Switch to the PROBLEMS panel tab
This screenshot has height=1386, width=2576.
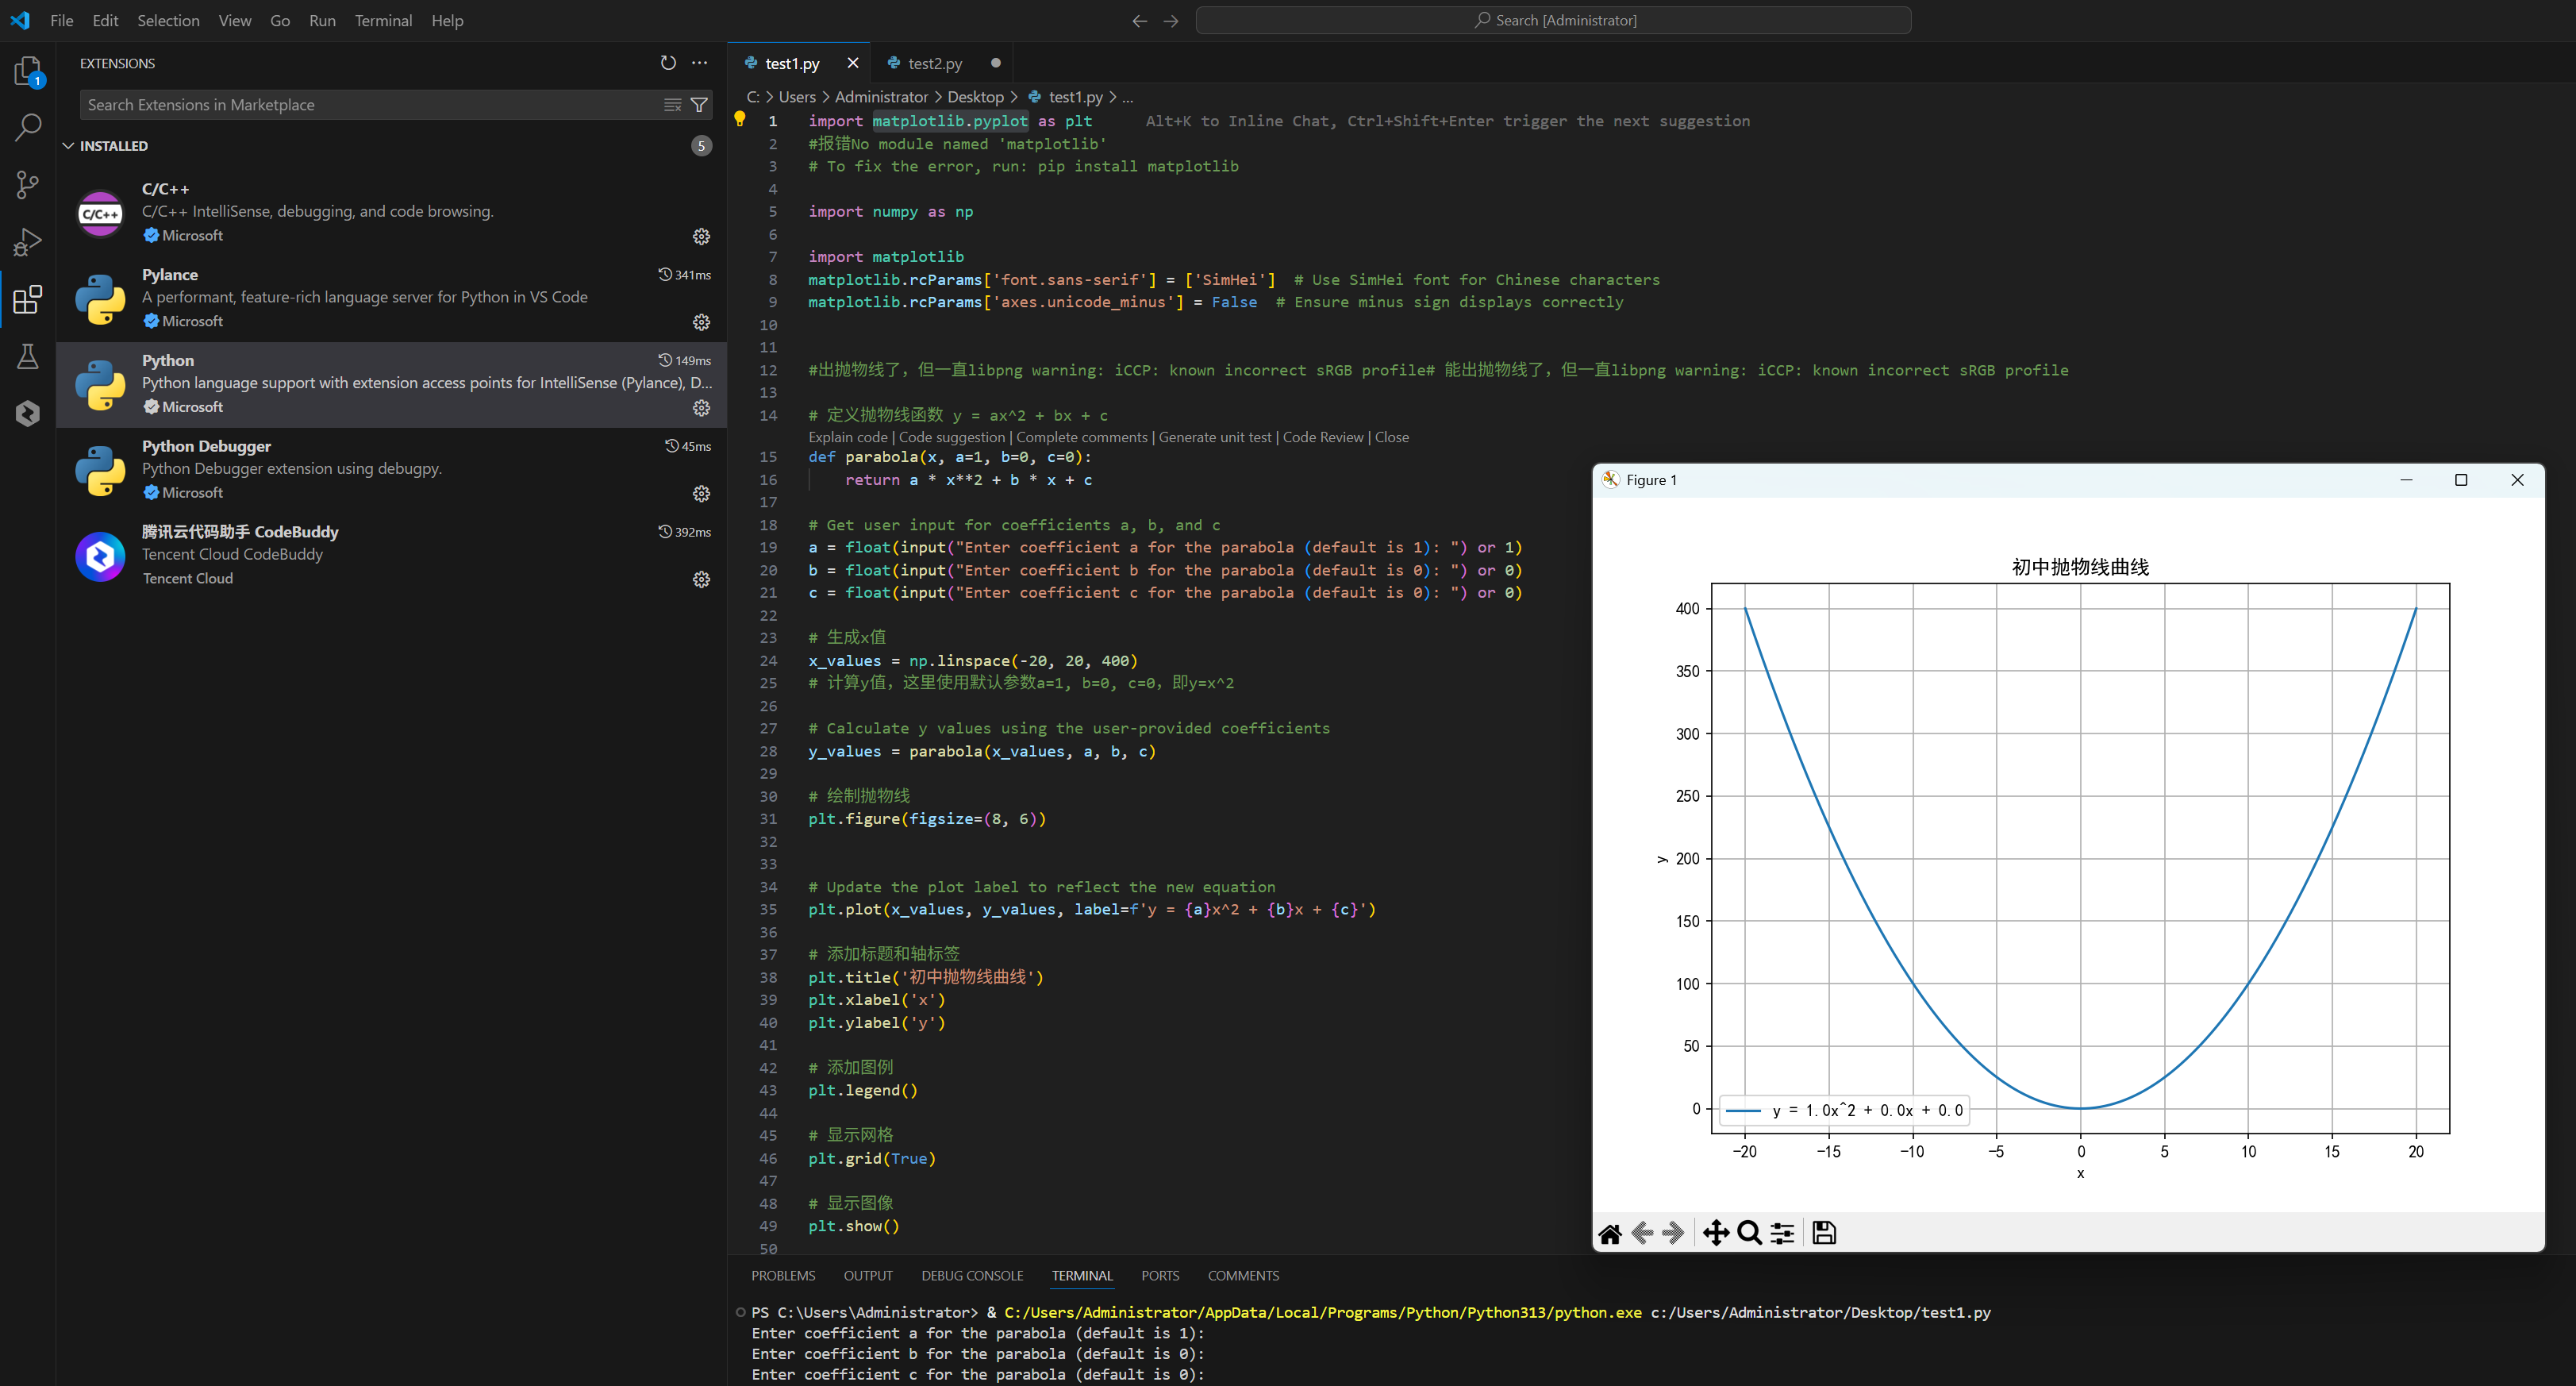783,1276
